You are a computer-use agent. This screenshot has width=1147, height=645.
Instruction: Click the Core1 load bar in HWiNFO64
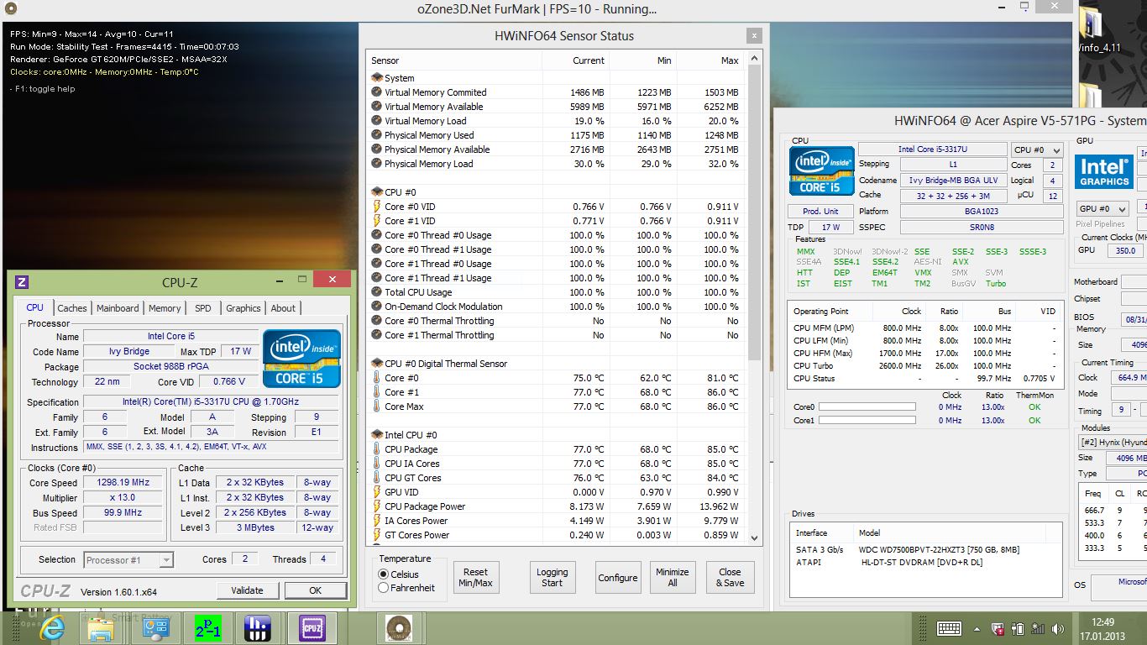tap(867, 420)
